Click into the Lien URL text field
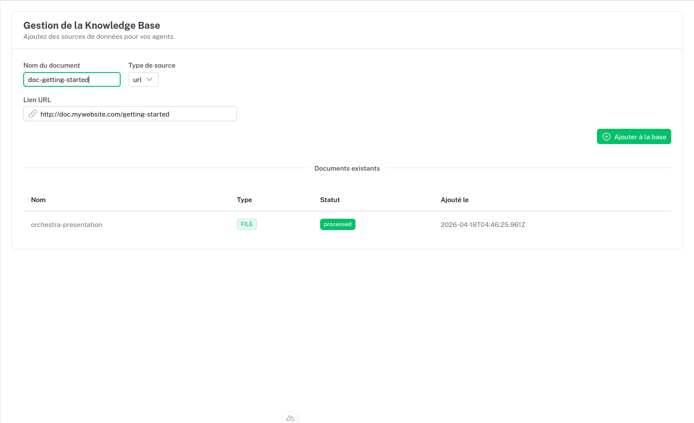The height and width of the screenshot is (423, 694). [136, 114]
